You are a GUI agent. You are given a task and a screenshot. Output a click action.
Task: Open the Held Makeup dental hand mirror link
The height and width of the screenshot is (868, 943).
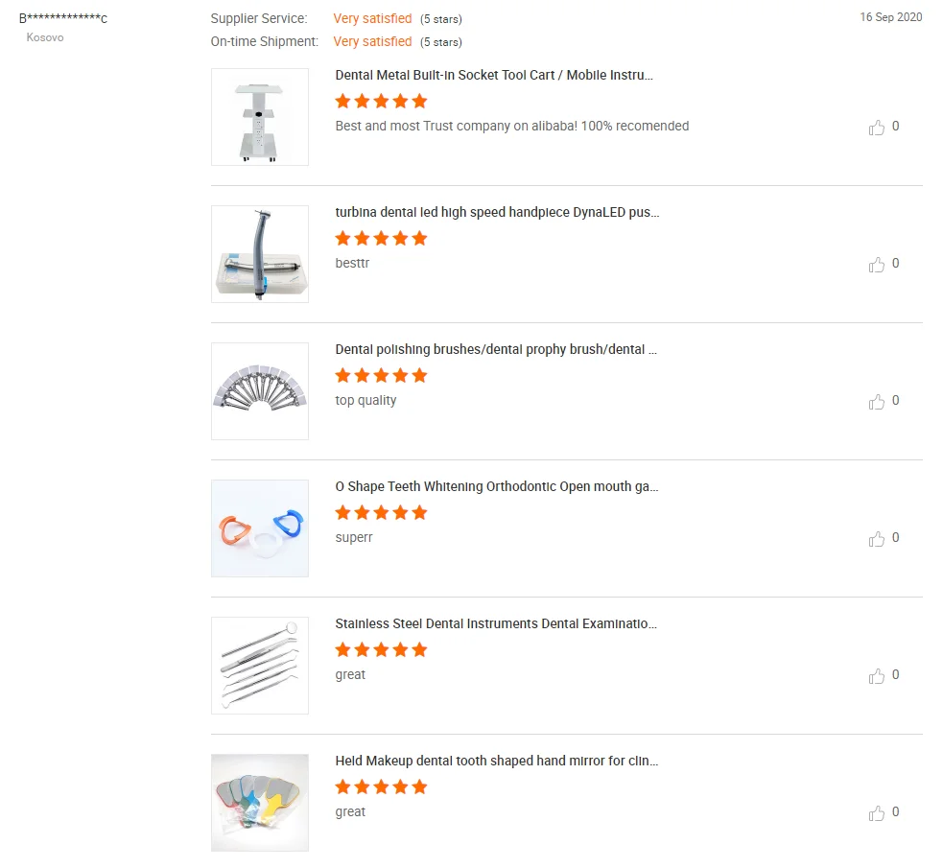[496, 761]
